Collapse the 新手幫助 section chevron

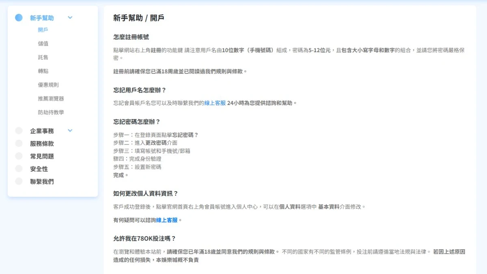(x=70, y=18)
